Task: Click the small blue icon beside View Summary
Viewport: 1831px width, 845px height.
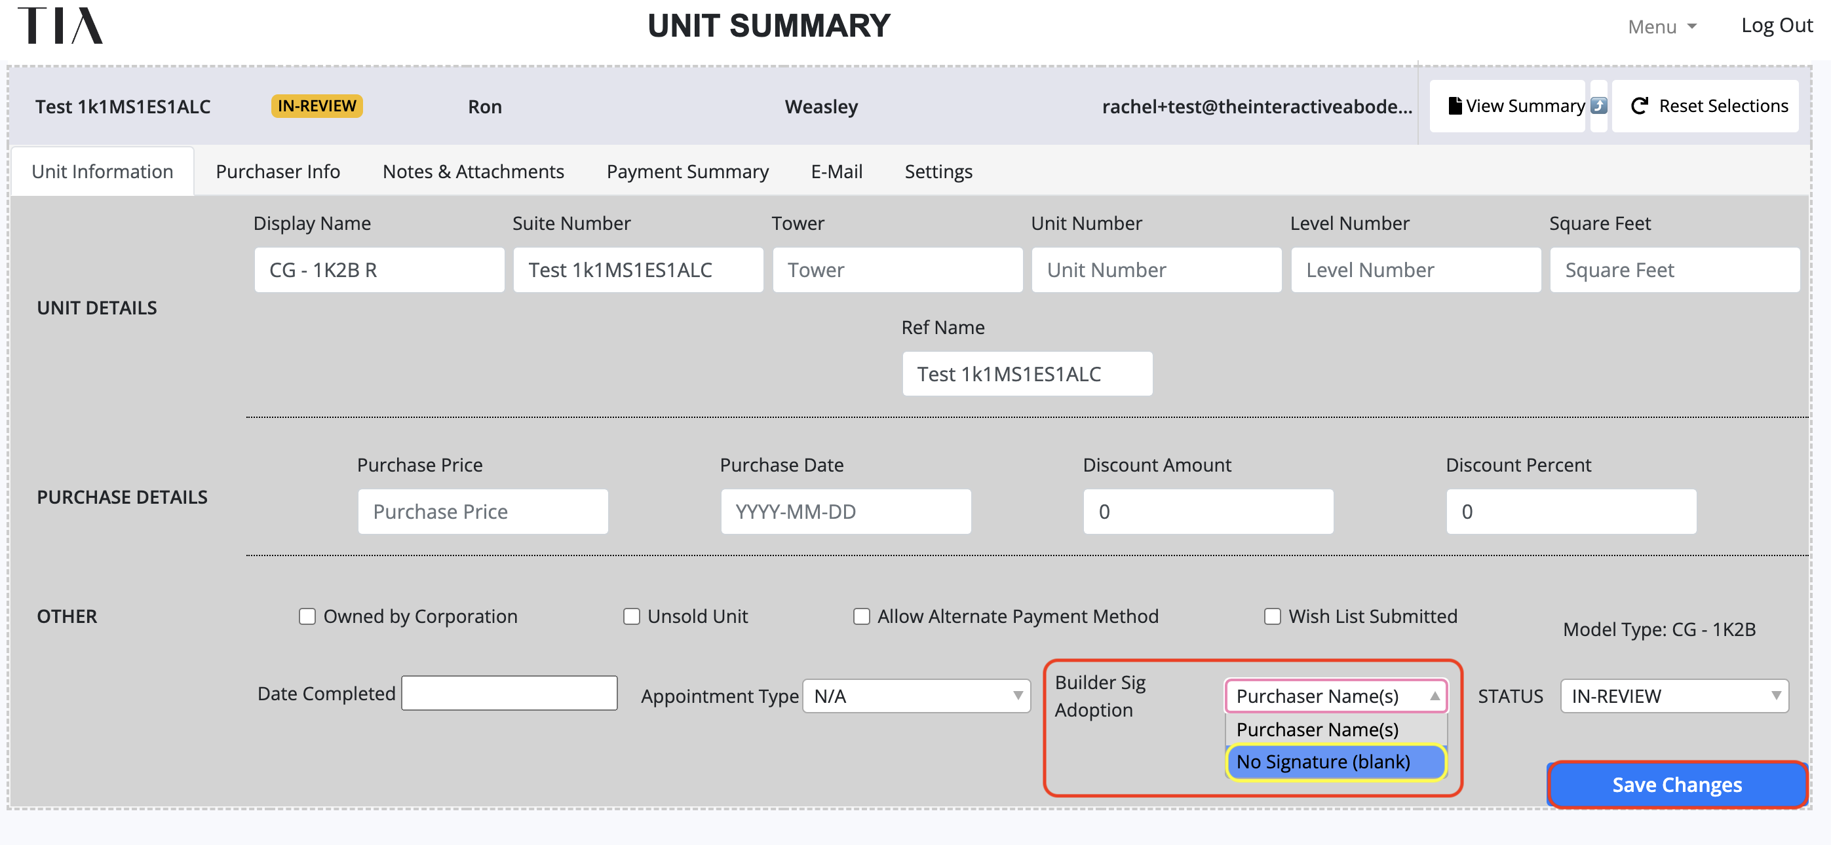Action: click(1598, 106)
